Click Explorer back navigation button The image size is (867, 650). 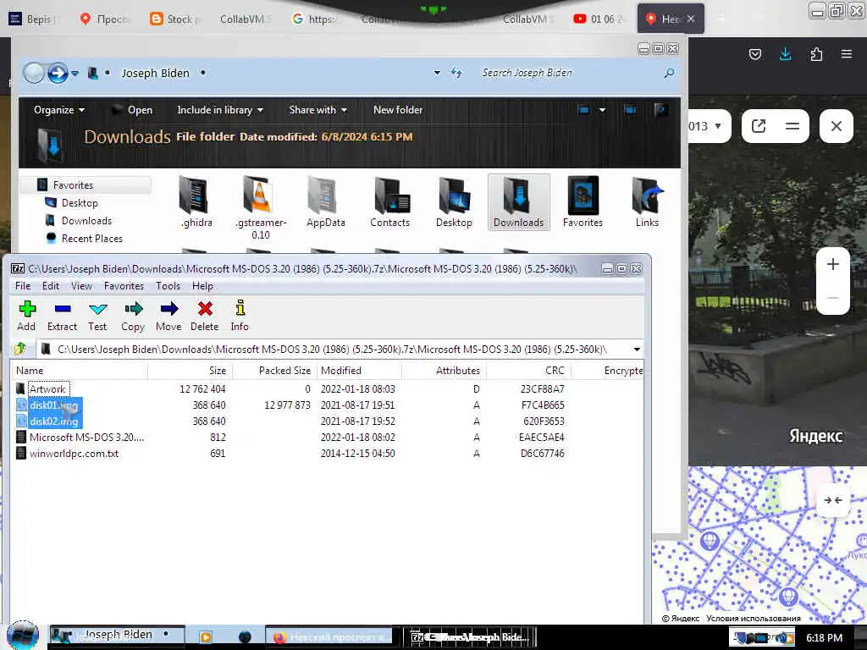(34, 73)
